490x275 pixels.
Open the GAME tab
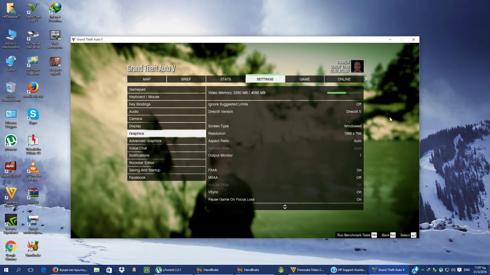(x=305, y=79)
